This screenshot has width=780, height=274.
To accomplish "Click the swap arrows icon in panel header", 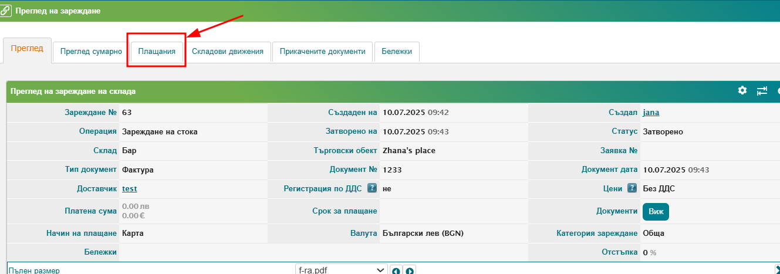I will point(762,91).
